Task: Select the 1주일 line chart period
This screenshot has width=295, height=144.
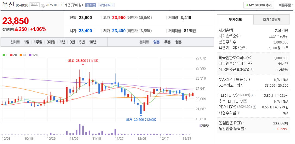Action: (x=38, y=42)
